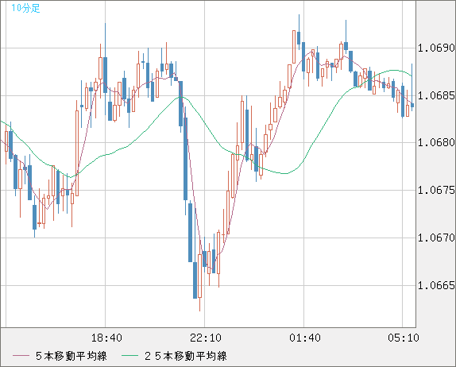This screenshot has width=456, height=367.
Task: Click the 10分足 timeframe label
Action: tap(25, 8)
